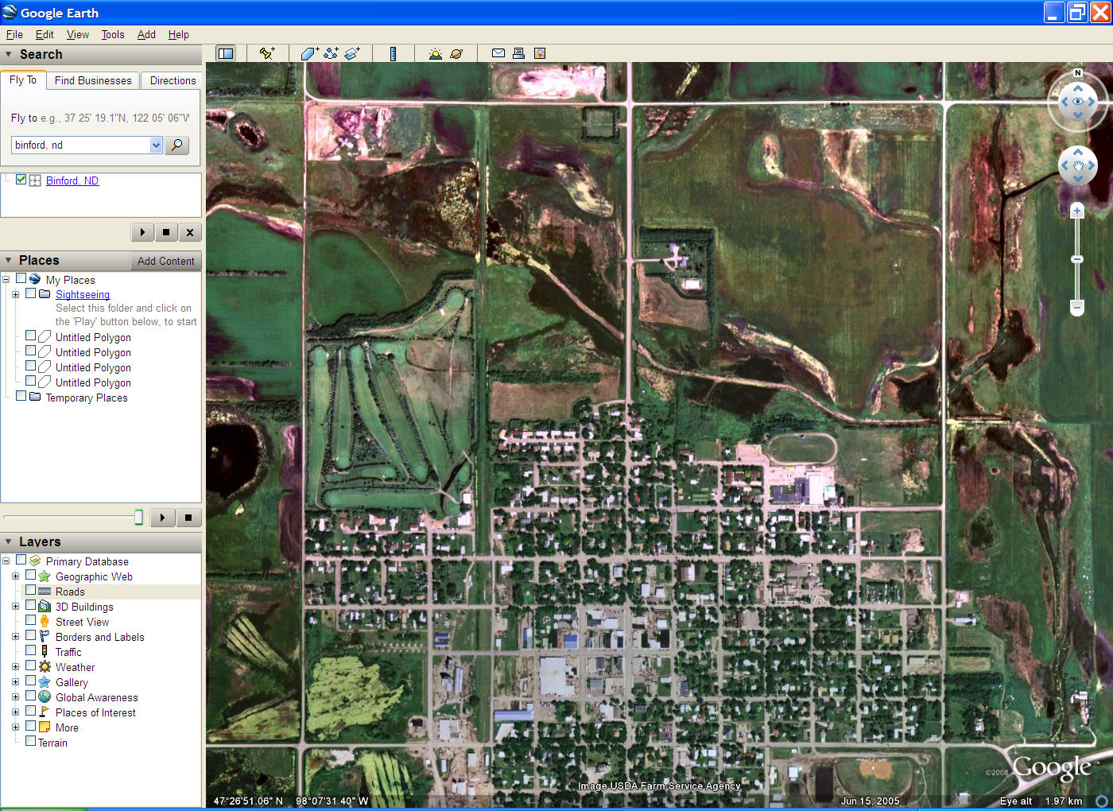Check the Temporary Places checkbox
The image size is (1113, 811).
point(21,396)
